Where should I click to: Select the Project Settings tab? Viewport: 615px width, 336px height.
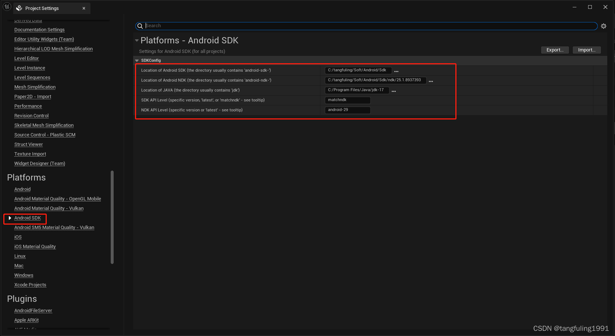(x=52, y=8)
